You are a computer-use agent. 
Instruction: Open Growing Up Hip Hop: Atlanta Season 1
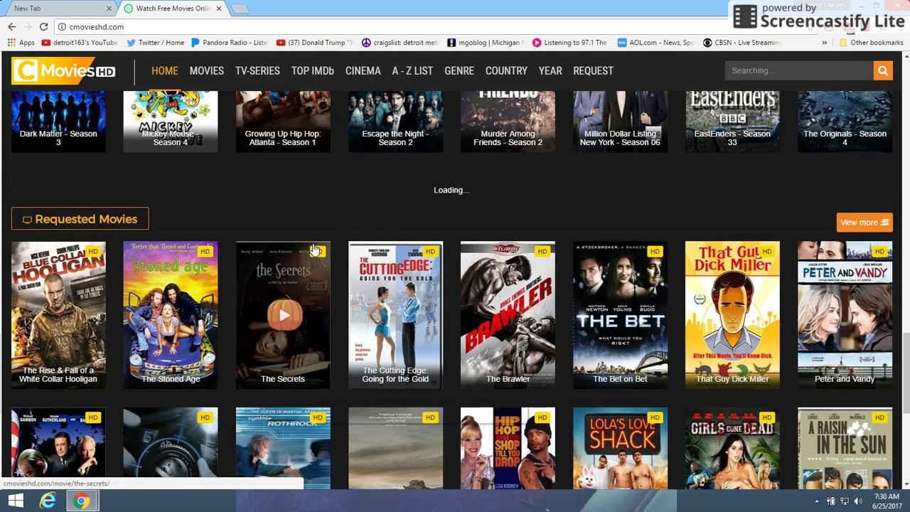(283, 122)
